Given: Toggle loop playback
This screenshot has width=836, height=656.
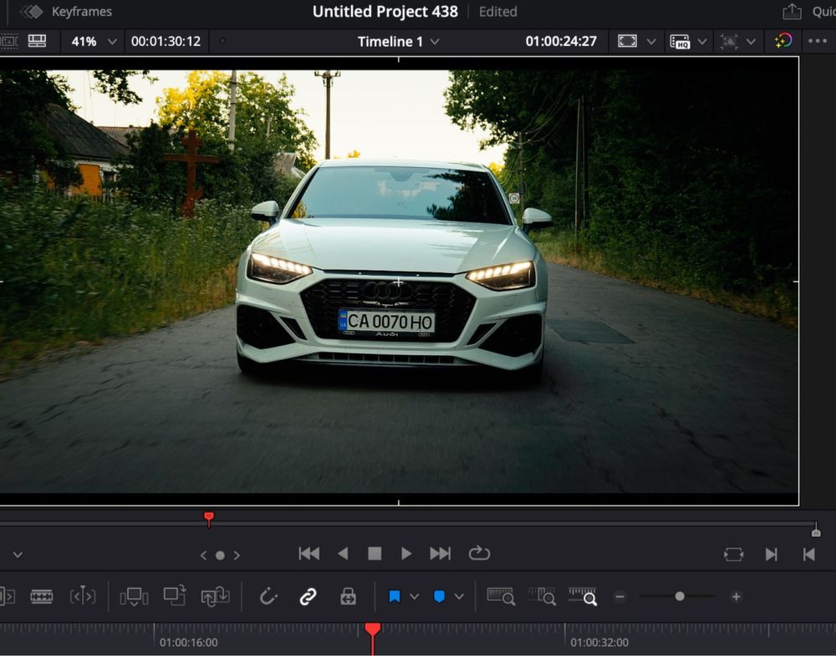Looking at the screenshot, I should pos(479,553).
